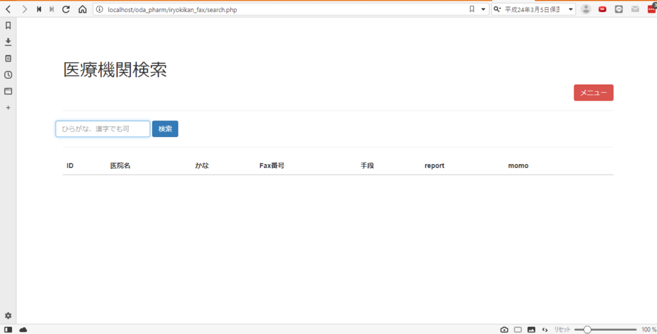Toggle the side panel visibility in status bar
This screenshot has height=334, width=657.
[8, 330]
